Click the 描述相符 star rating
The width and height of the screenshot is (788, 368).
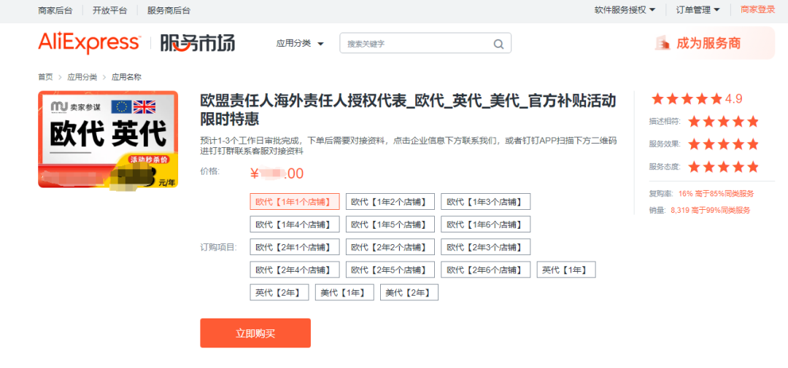point(723,122)
